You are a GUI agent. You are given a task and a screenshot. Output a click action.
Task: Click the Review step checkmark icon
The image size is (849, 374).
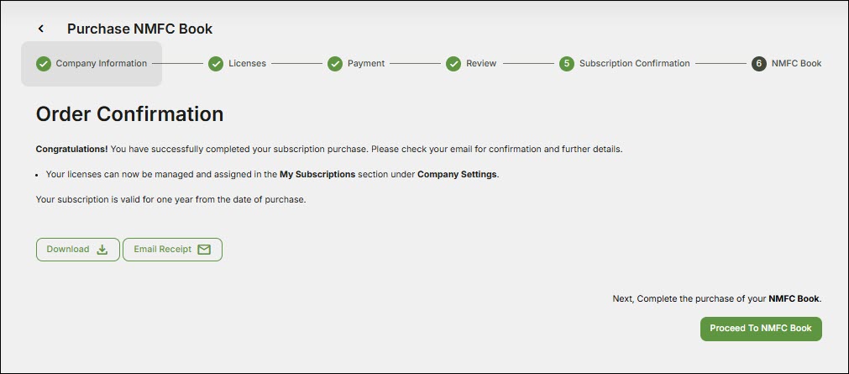click(x=453, y=64)
